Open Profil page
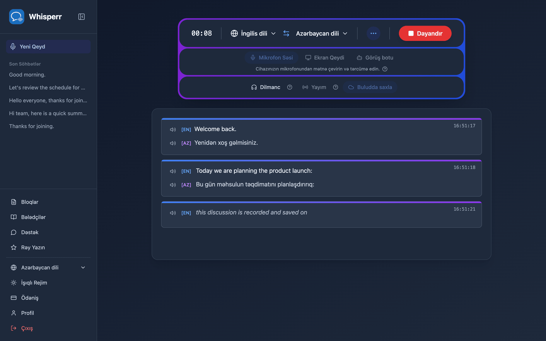The width and height of the screenshot is (546, 341). (x=48, y=313)
